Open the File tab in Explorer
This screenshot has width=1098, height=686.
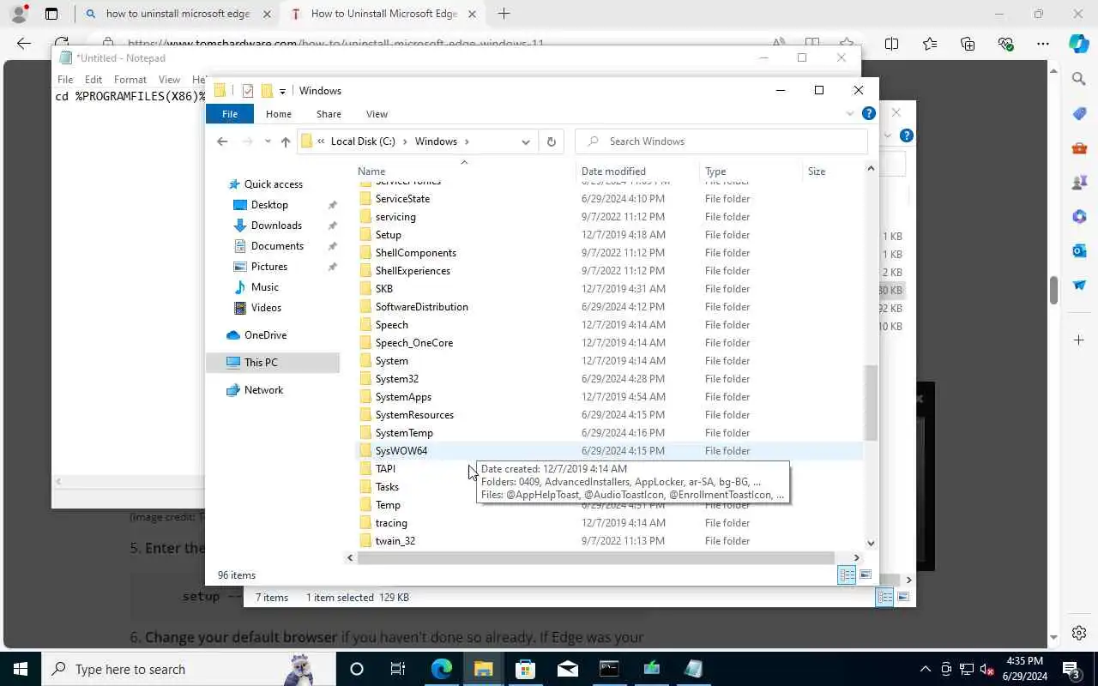coord(230,114)
